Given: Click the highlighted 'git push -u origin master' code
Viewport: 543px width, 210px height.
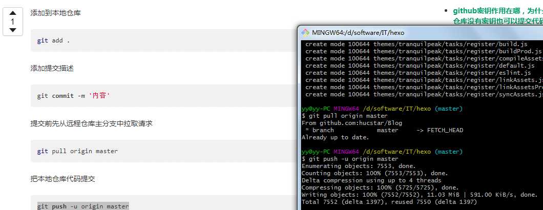Looking at the screenshot, I should click(x=83, y=206).
